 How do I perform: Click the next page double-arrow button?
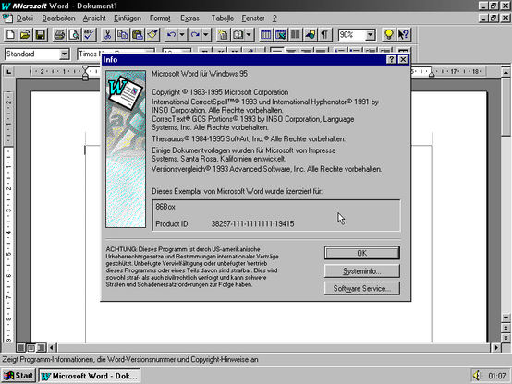[x=506, y=338]
